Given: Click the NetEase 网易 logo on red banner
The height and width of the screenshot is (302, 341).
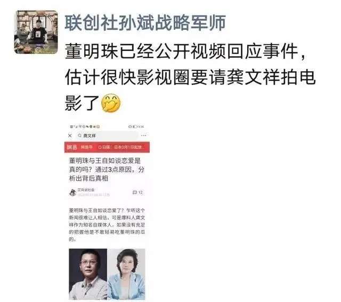Looking at the screenshot, I should pos(72,147).
